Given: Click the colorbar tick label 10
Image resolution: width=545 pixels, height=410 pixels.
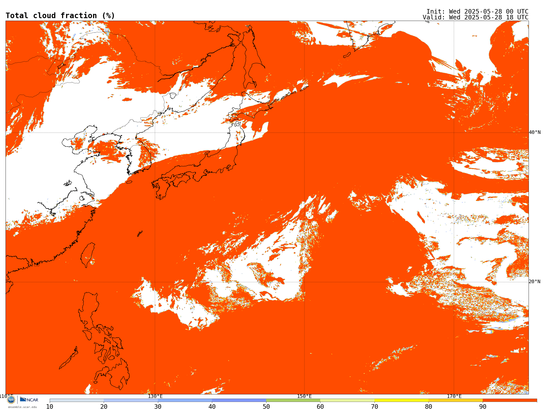Looking at the screenshot, I should click(50, 407).
